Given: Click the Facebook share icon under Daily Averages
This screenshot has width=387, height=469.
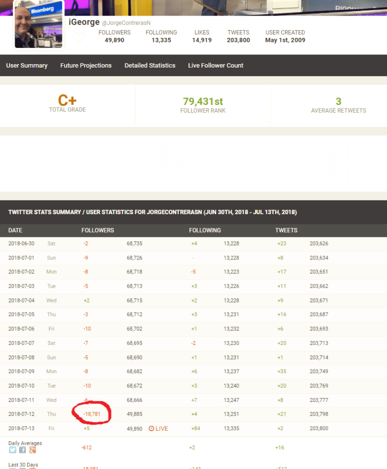Looking at the screenshot, I should pyautogui.click(x=23, y=450).
